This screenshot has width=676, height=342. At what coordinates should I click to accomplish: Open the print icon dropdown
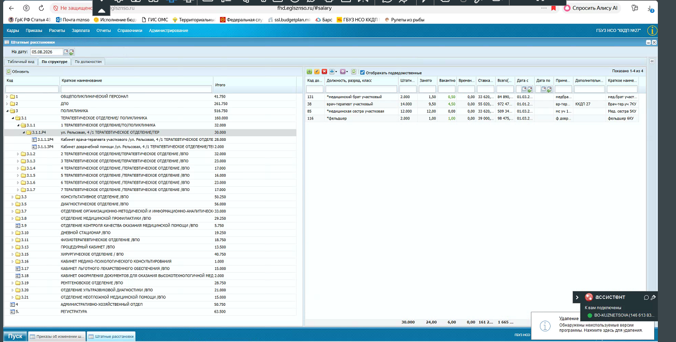333,71
